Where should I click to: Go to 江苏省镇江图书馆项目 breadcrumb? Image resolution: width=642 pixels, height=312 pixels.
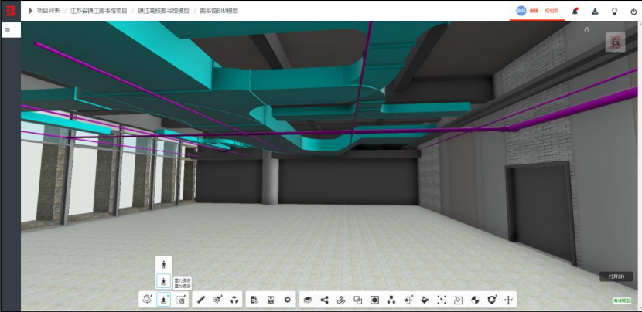(x=99, y=11)
